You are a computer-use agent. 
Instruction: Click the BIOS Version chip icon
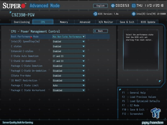[95, 14]
